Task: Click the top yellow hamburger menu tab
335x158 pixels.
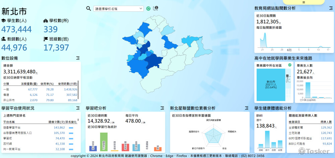Action: click(304, 2)
